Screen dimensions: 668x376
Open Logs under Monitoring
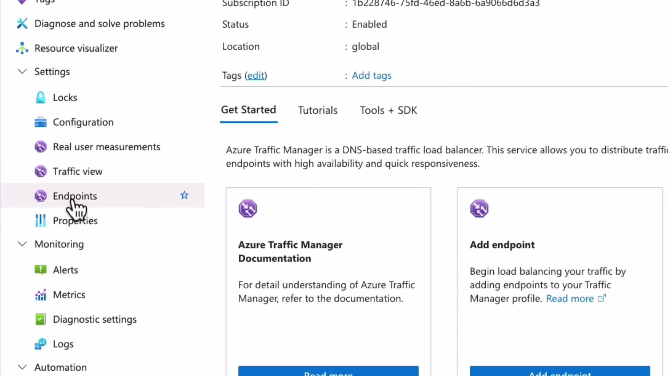coord(63,344)
